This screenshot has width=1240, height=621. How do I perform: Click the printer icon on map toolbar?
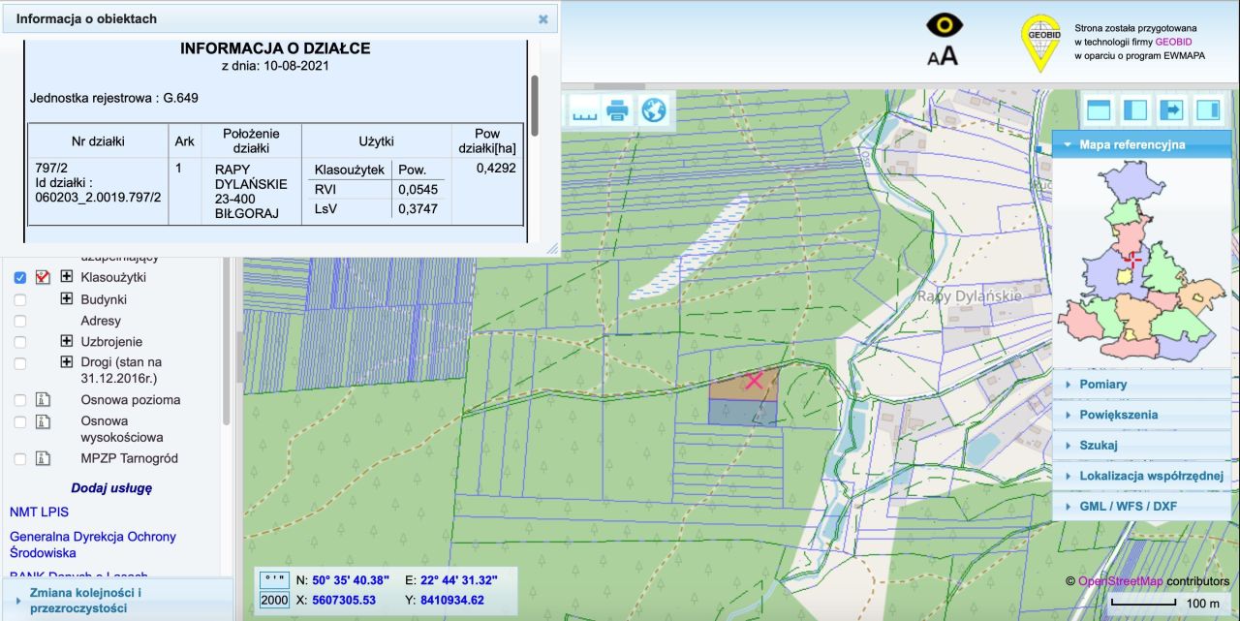[x=617, y=110]
